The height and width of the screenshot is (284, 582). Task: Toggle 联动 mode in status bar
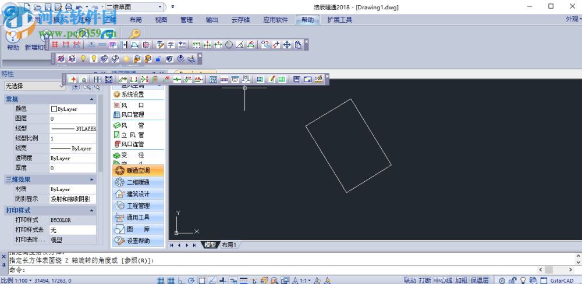[x=410, y=281]
